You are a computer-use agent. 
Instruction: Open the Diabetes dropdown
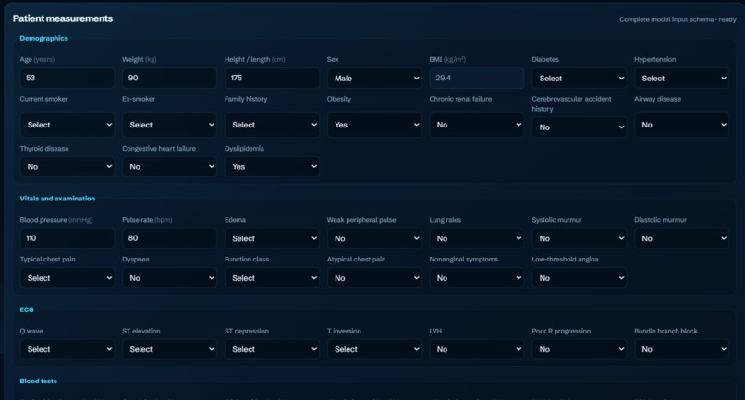[580, 78]
